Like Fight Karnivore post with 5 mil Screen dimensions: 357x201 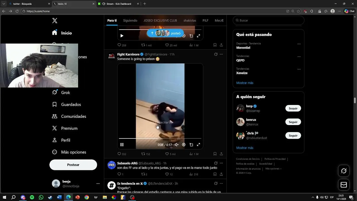point(170,154)
